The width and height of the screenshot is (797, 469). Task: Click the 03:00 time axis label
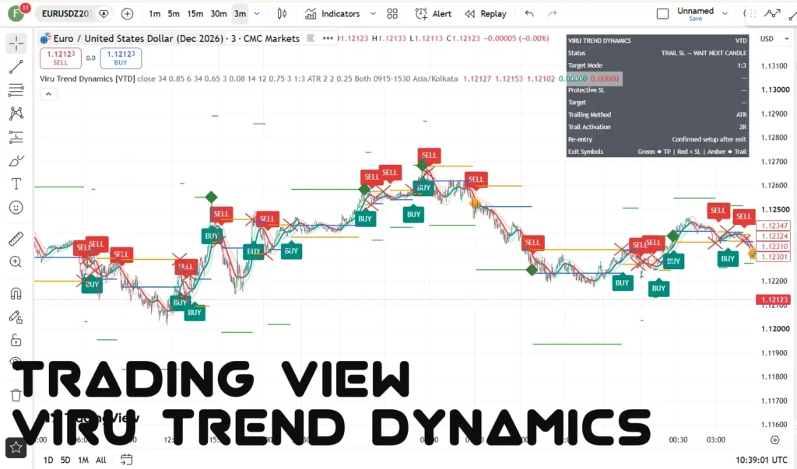716,439
